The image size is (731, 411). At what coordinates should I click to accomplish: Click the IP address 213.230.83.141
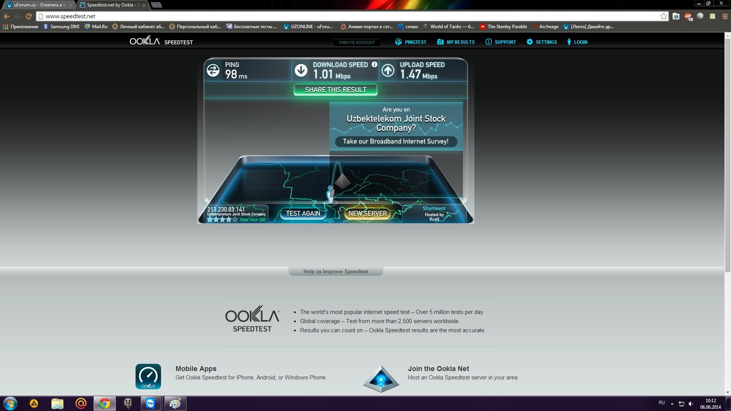226,209
